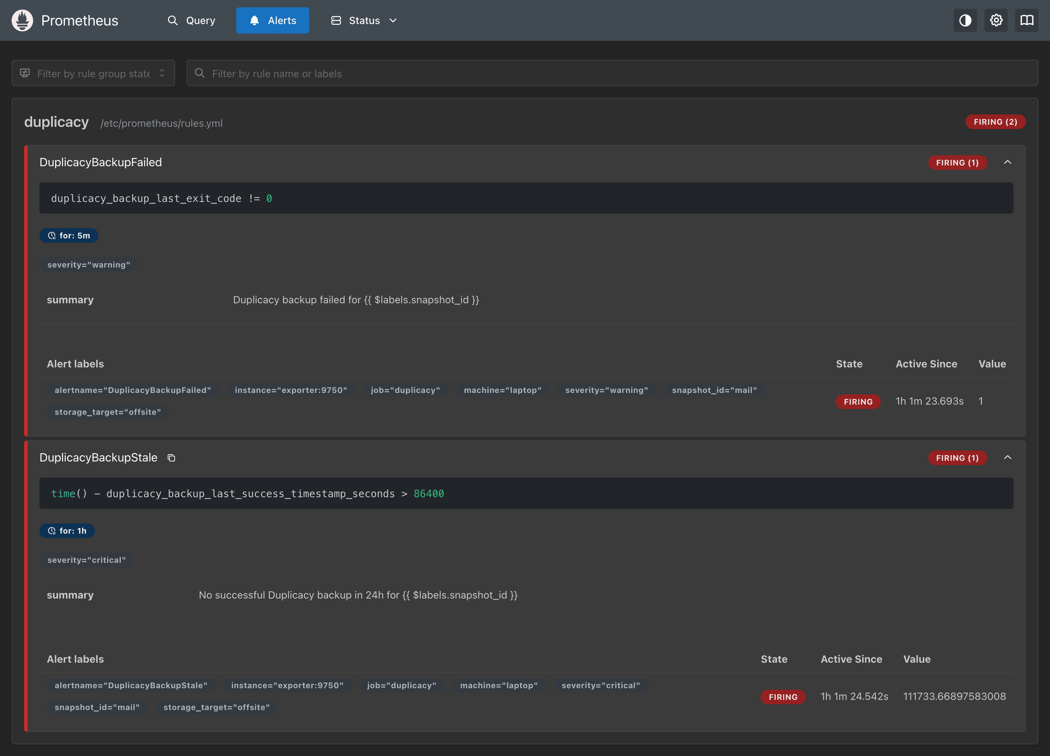Copy the DuplicacyBackupStale rule name
Screen dimensions: 1050x756
click(x=171, y=458)
